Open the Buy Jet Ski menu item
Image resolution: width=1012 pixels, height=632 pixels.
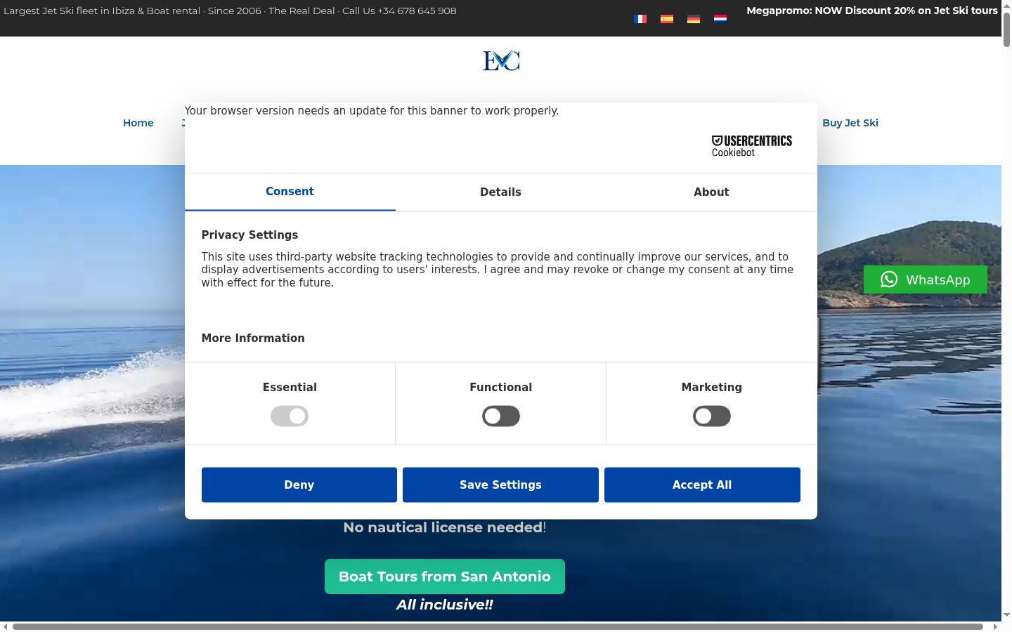850,123
